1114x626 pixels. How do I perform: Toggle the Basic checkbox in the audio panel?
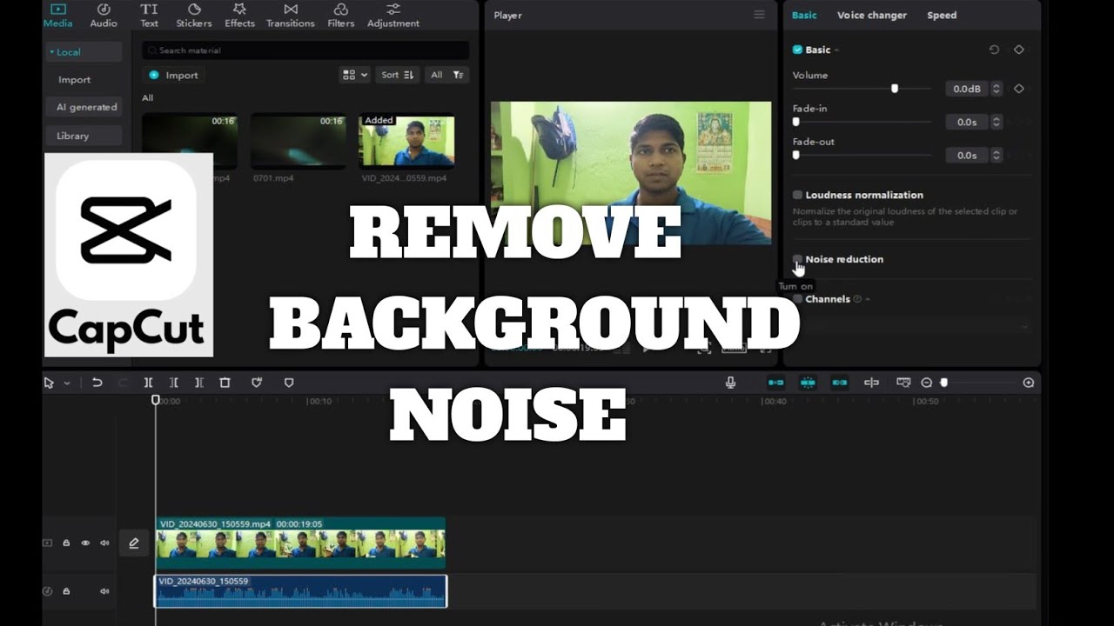[796, 50]
